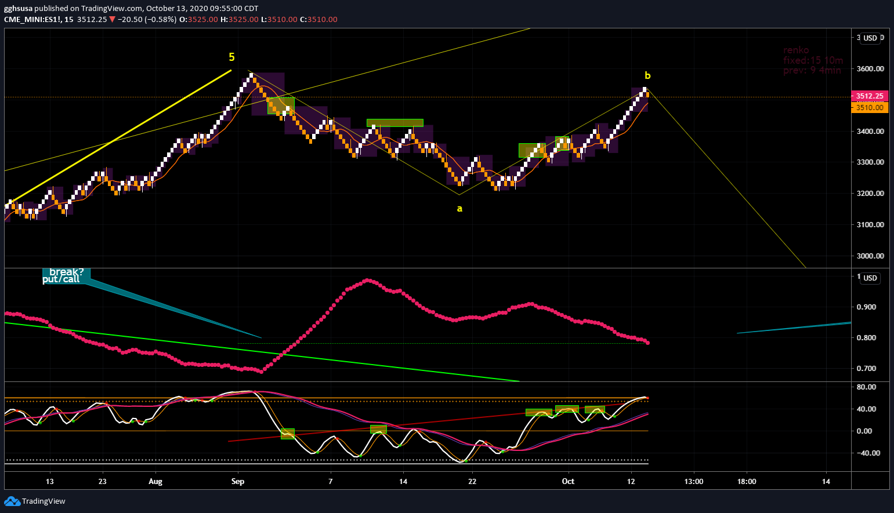
Task: Click the 3100.00 price axis label
Action: (x=870, y=225)
